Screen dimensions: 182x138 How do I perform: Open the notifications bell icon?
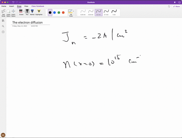click(175, 2)
